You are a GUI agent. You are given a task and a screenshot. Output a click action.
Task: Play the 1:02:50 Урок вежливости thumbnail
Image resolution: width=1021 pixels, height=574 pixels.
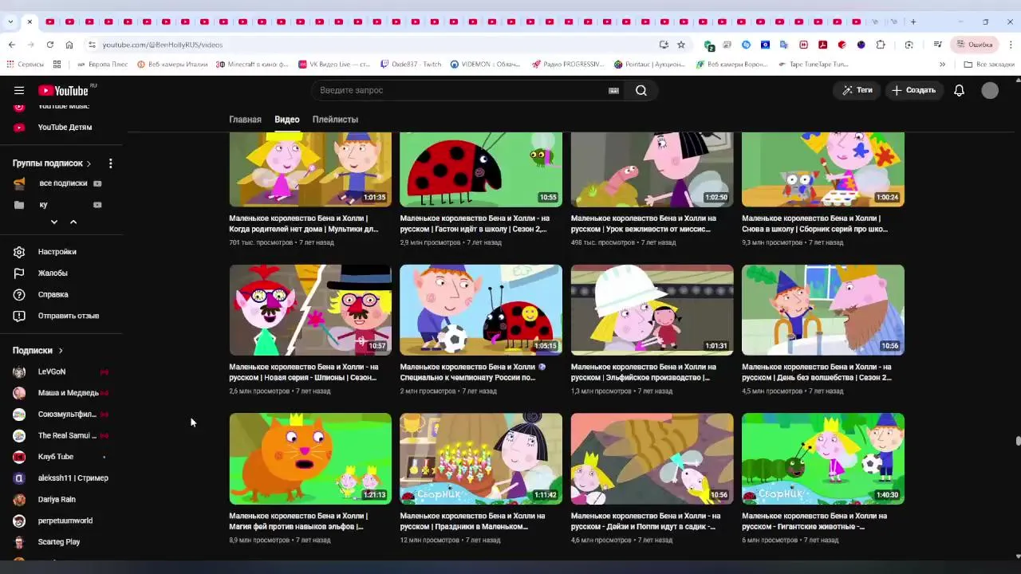pos(652,170)
